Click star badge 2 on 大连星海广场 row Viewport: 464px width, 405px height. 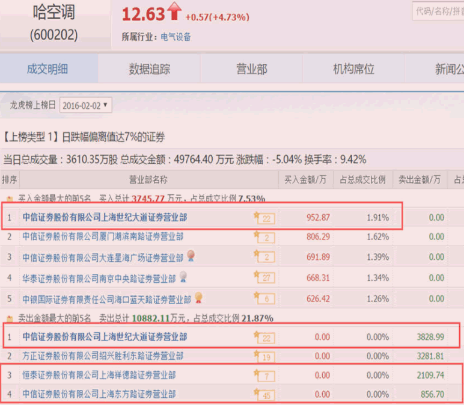coord(264,256)
